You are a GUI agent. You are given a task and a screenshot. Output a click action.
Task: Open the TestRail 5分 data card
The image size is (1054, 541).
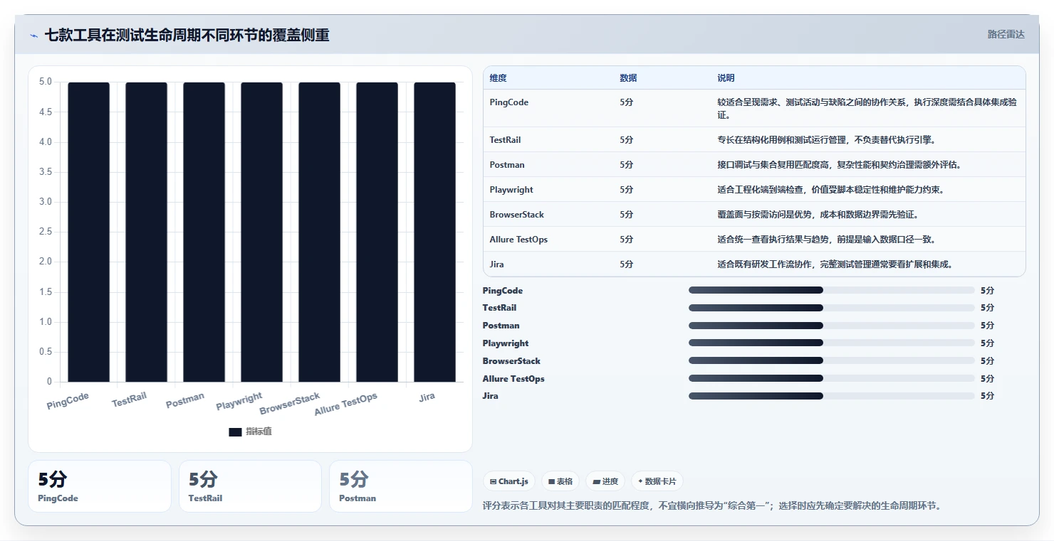(x=250, y=486)
